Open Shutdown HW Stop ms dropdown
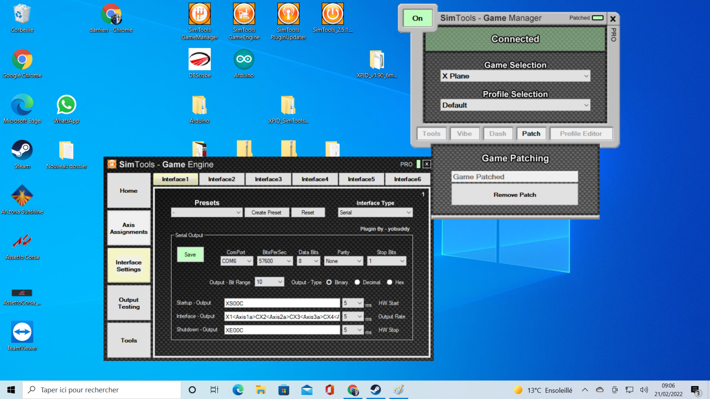This screenshot has width=710, height=399. (x=353, y=330)
